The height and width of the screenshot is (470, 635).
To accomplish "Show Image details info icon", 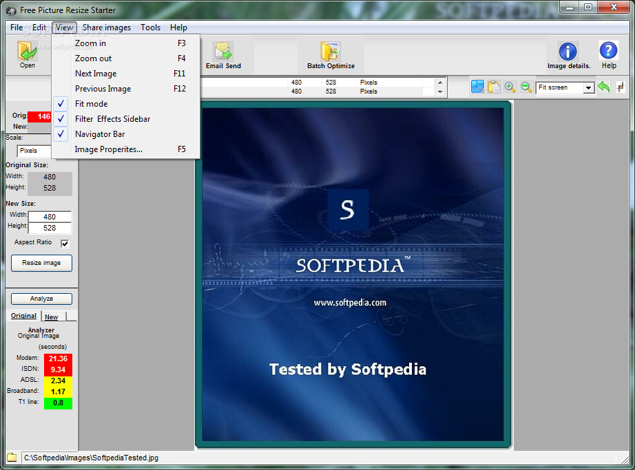I will coord(568,52).
